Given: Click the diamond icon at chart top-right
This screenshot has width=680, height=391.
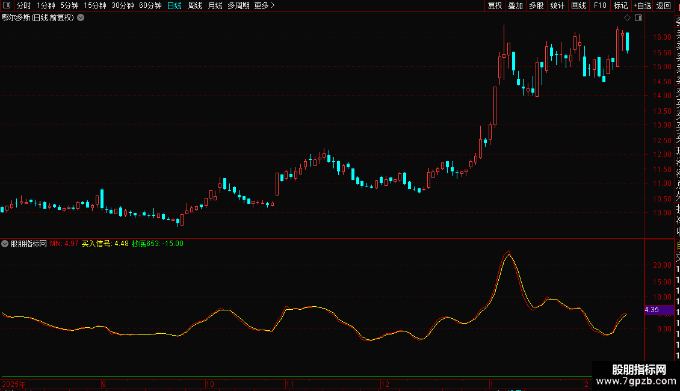Looking at the screenshot, I should (627, 18).
